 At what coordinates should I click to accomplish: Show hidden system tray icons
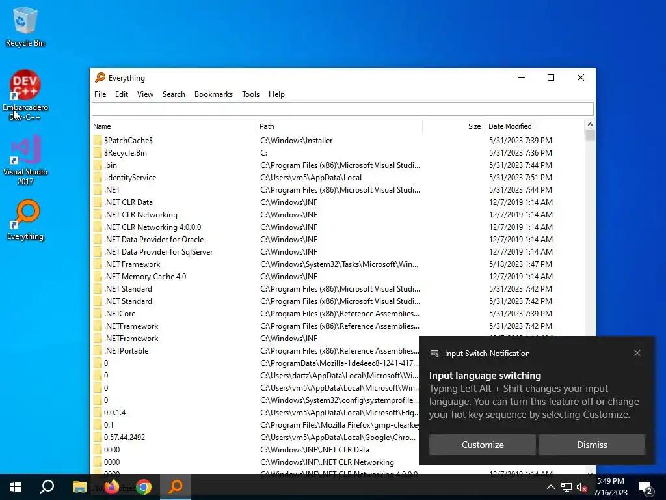point(550,487)
